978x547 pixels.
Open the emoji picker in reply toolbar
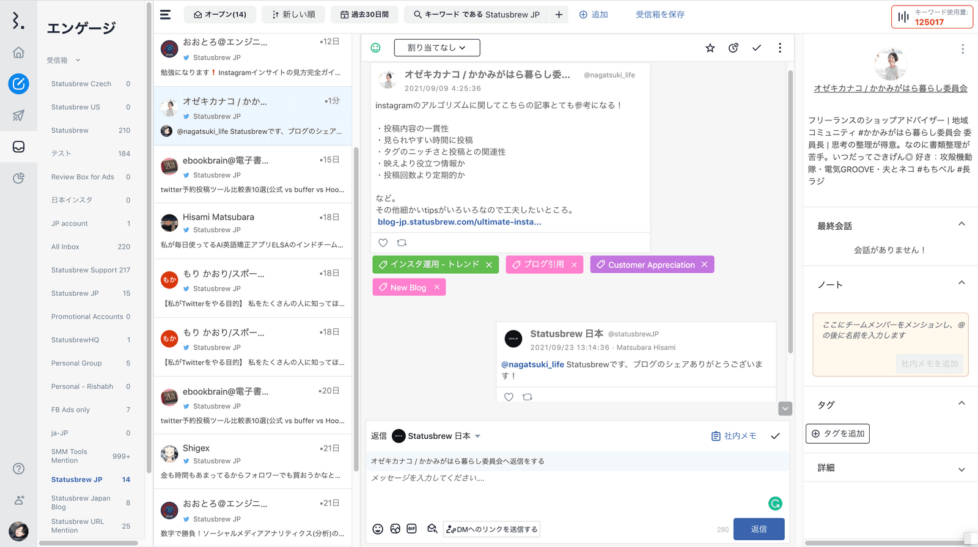pos(378,529)
